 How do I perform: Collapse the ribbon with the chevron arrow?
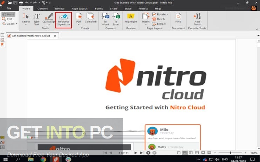coord(257,29)
